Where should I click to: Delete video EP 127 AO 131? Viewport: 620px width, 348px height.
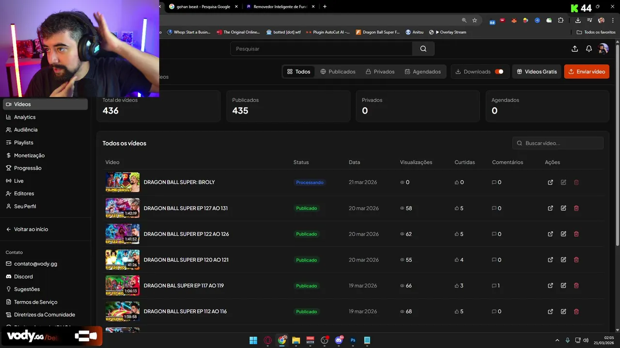576,208
